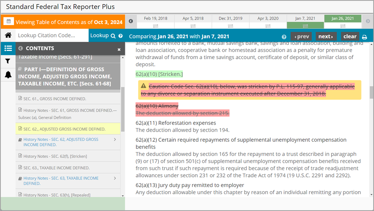
Task: Open the notifications bell icon
Action: pyautogui.click(x=8, y=75)
